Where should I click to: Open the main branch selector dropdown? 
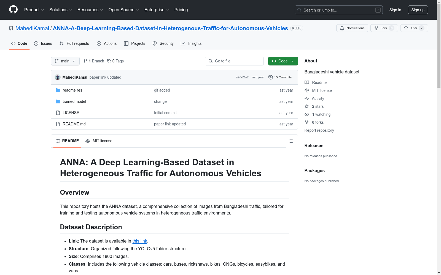65,61
